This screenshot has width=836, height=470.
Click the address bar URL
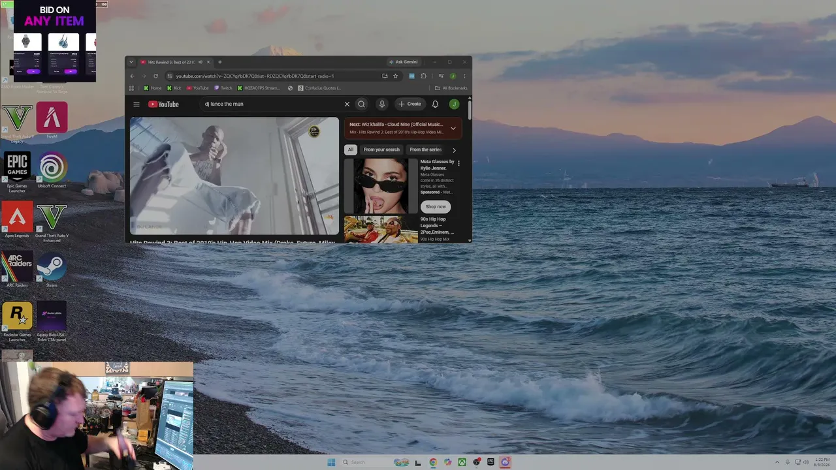pos(255,76)
